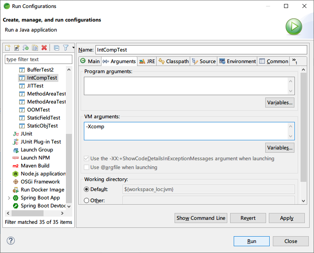Select the Default working directory radio button
This screenshot has width=314, height=253.
(87, 189)
